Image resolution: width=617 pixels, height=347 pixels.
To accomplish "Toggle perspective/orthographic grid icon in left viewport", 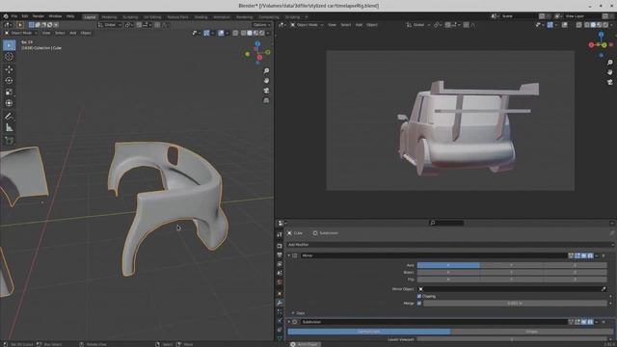I will coord(266,100).
